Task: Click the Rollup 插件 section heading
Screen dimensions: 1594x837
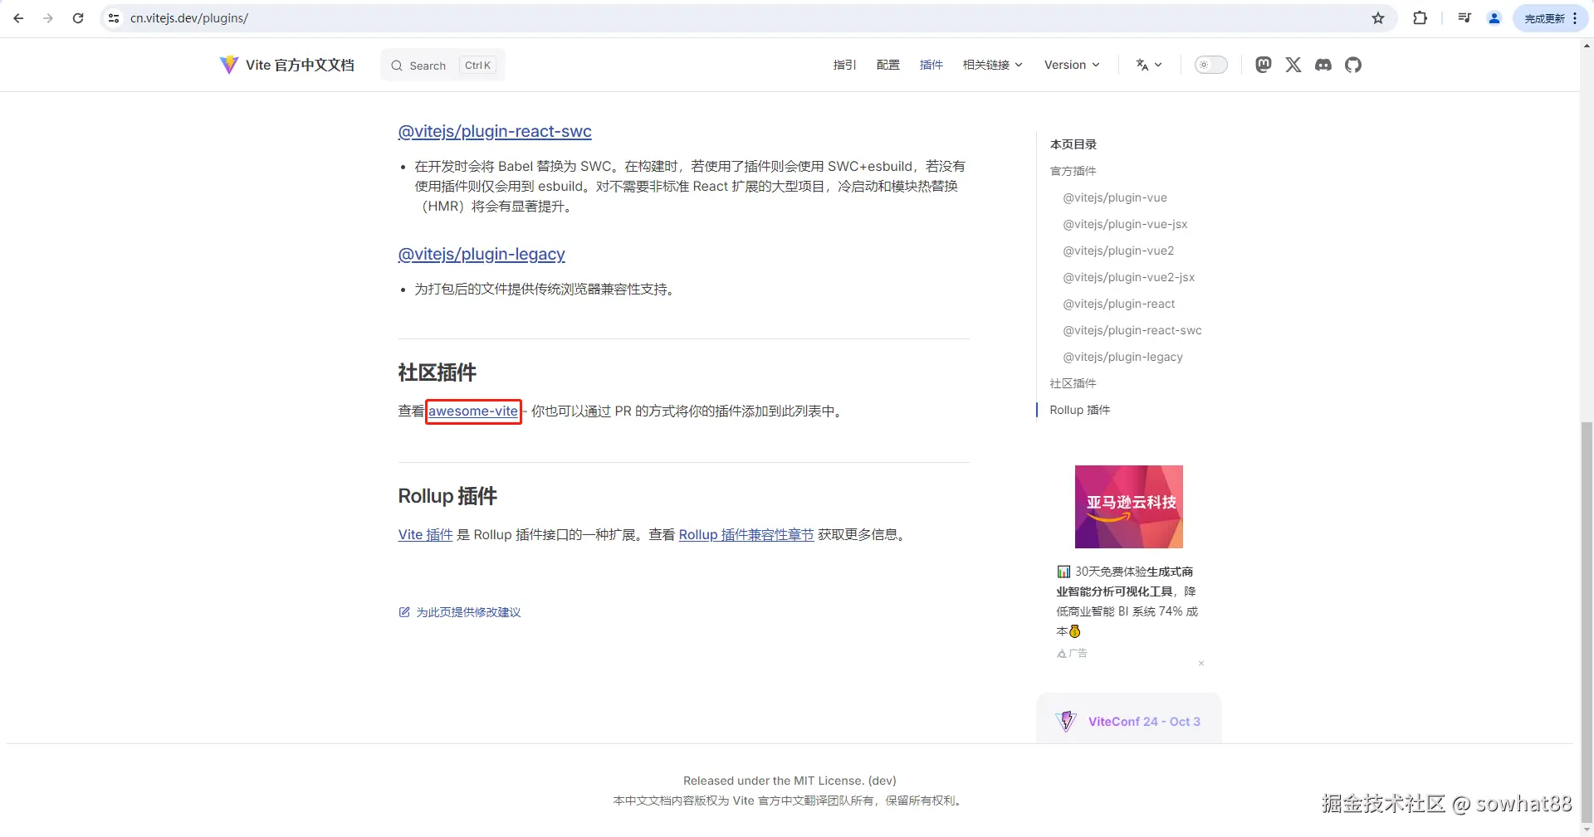Action: pos(447,496)
